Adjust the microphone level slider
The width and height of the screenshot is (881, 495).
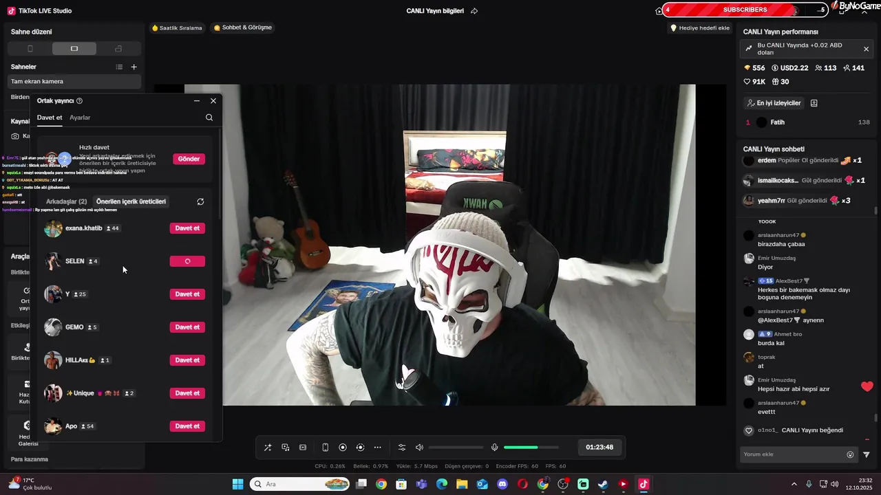[x=531, y=448]
